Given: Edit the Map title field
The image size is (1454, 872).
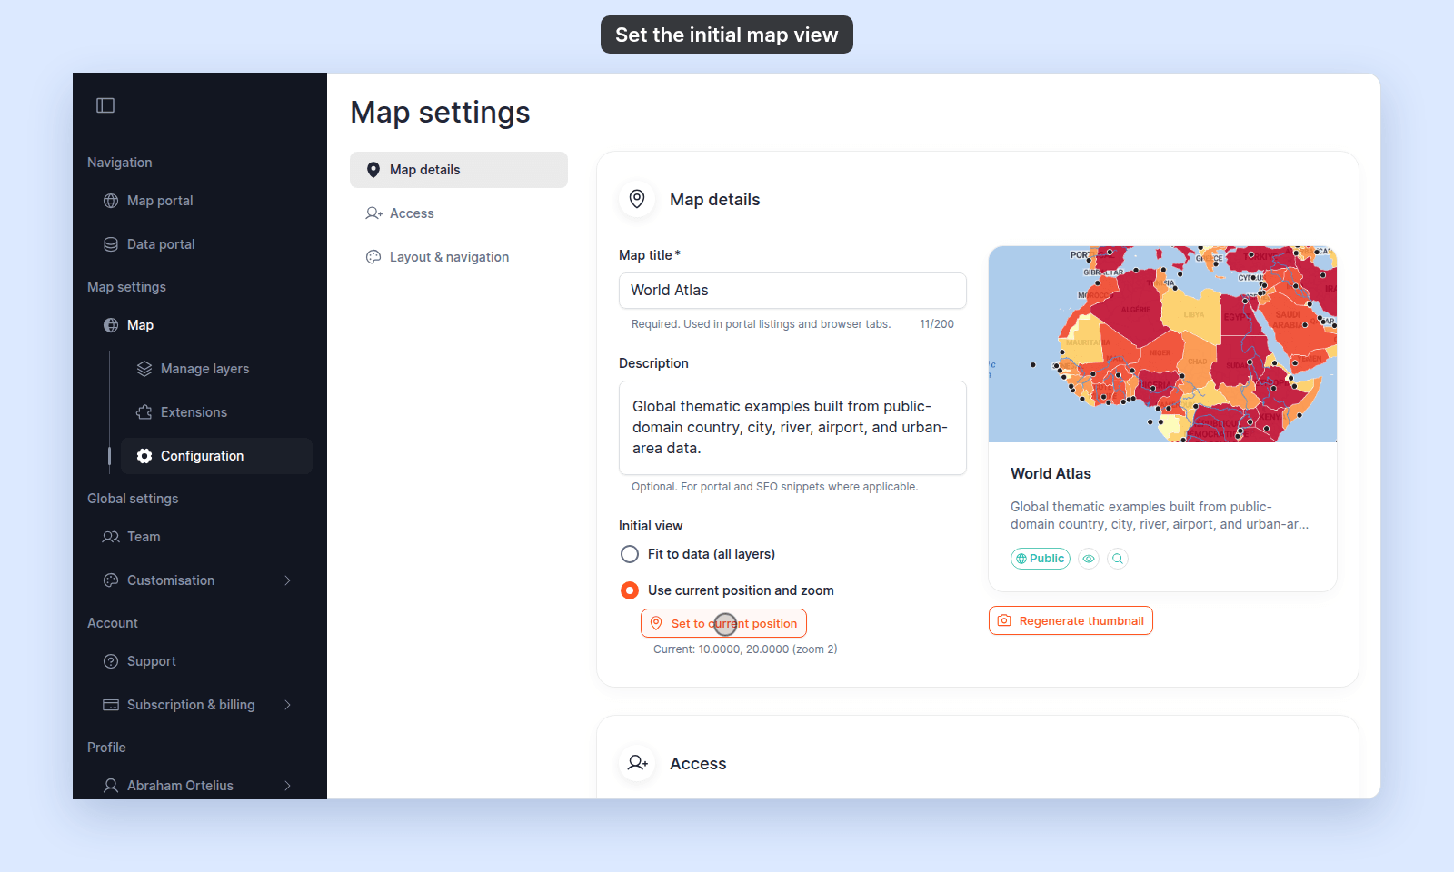Looking at the screenshot, I should (x=792, y=291).
